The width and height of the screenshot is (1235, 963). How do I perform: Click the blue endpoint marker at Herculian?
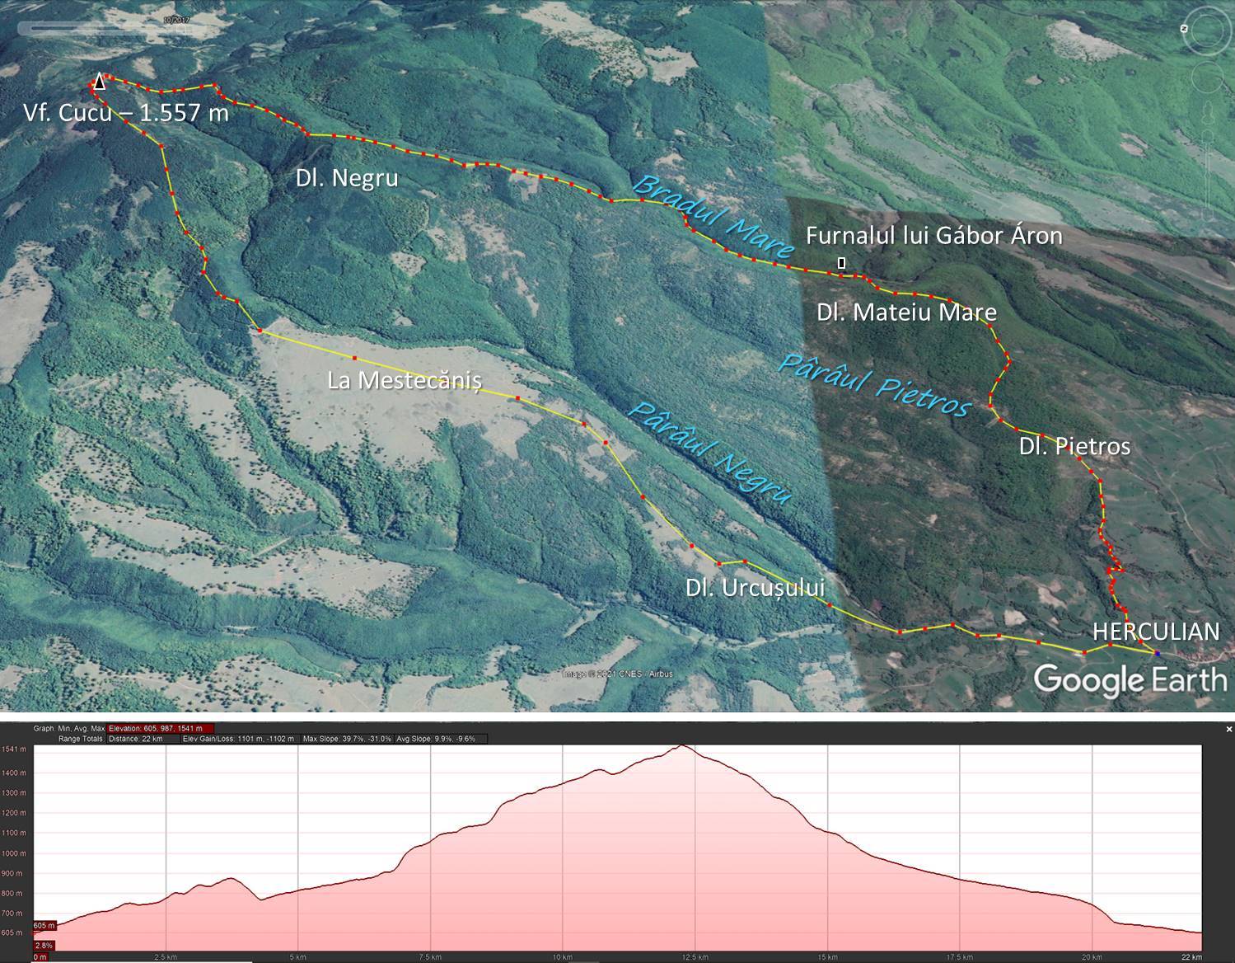pos(1158,653)
